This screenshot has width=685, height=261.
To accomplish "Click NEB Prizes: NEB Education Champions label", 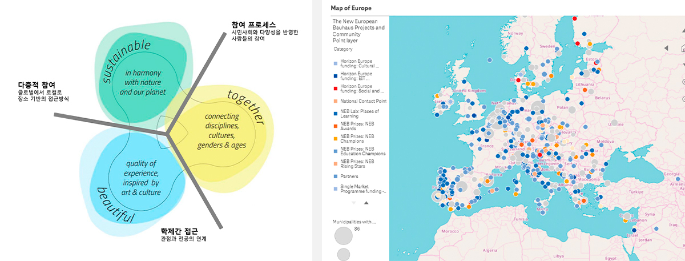I will pyautogui.click(x=362, y=151).
